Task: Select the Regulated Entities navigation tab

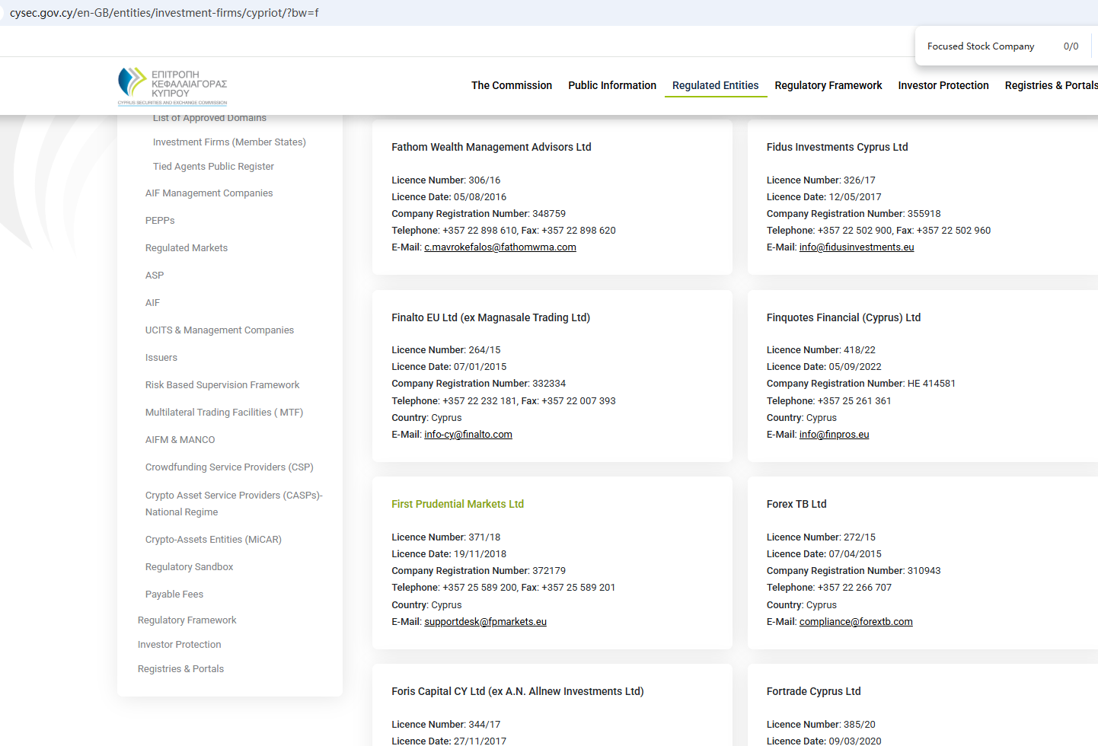Action: [715, 85]
